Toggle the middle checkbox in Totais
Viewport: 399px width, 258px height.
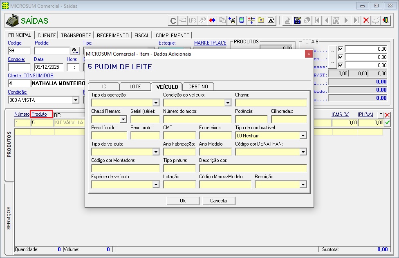[x=341, y=57]
